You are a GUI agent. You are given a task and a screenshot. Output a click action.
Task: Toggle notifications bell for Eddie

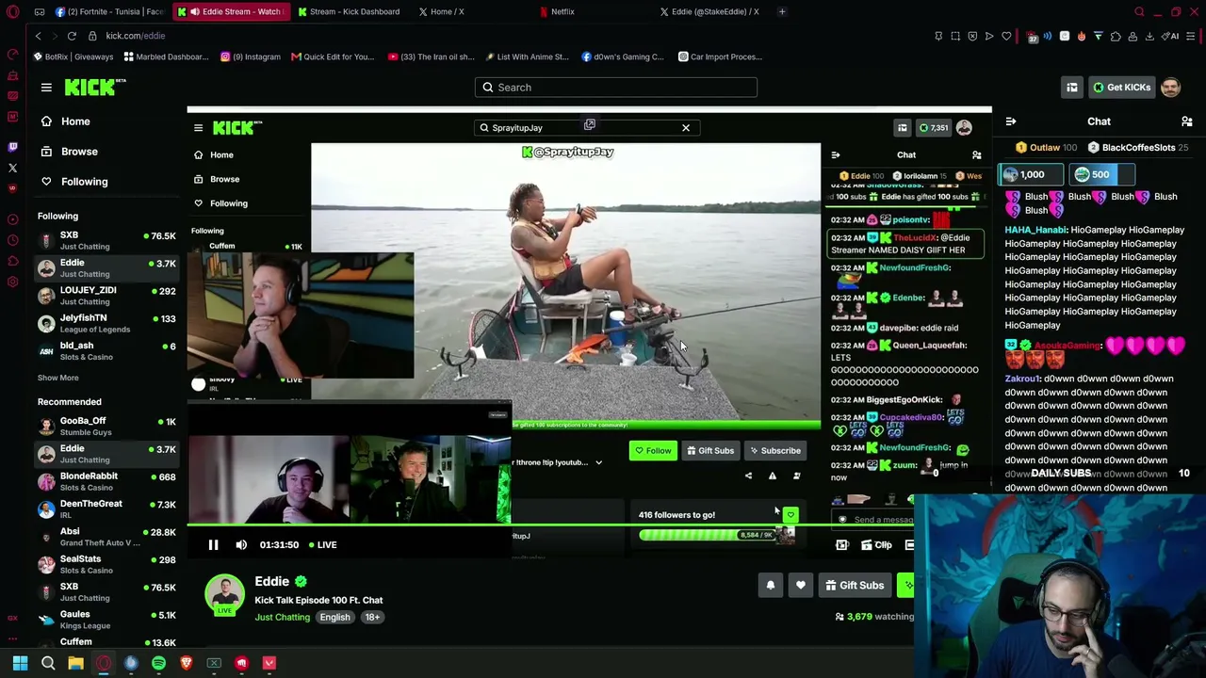771,586
